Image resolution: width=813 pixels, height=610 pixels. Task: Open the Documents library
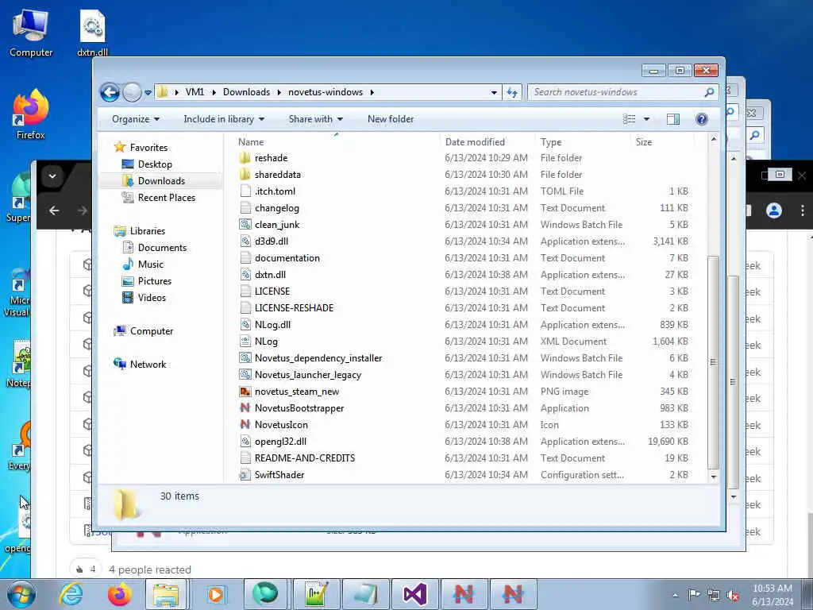(x=162, y=248)
